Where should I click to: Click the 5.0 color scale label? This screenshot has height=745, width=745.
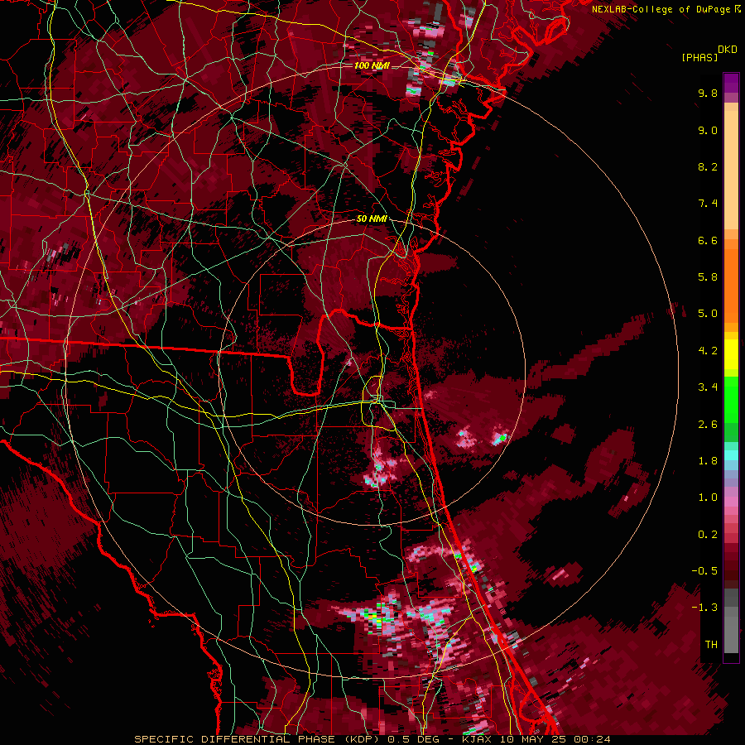pos(708,314)
